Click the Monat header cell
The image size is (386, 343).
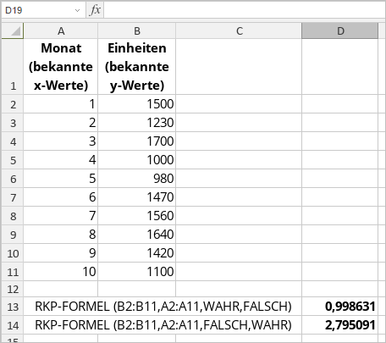pyautogui.click(x=61, y=67)
